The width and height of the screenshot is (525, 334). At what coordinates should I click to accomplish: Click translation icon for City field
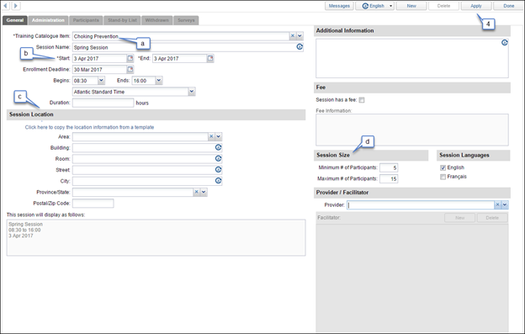point(218,180)
